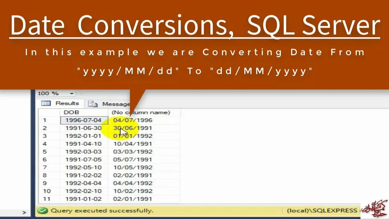Screen dimensions: 389x219
Task: Select DOB cell 1992-03-03
Action: tap(84, 152)
